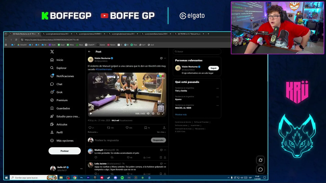Viewport: 326px width, 183px height.
Task: Open Perfil in the X sidebar
Action: pos(57,132)
